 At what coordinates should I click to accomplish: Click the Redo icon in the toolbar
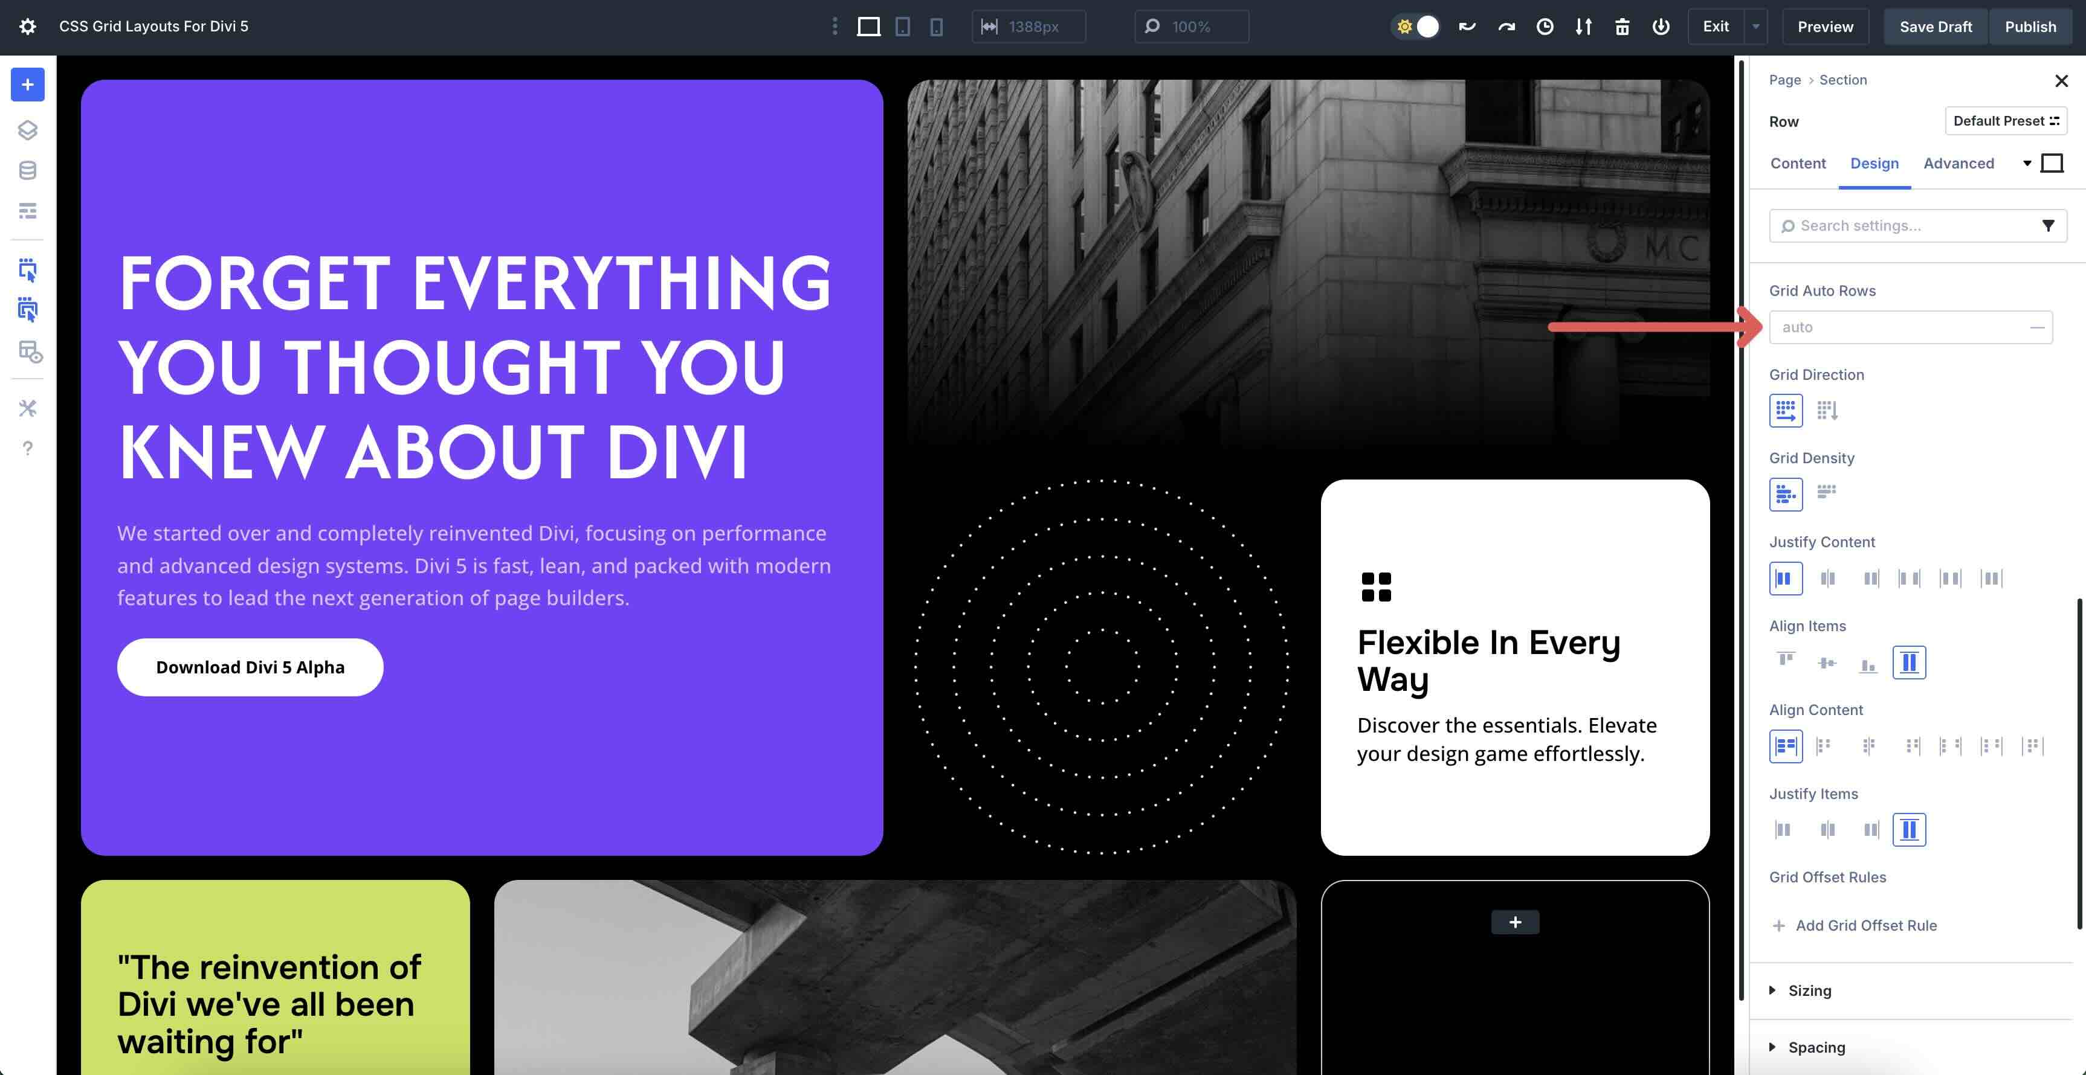click(x=1506, y=26)
